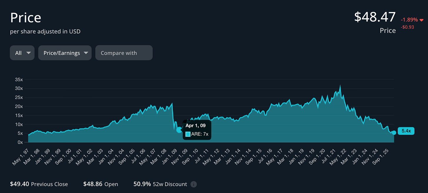Click the 50.9% 52w Discount value
This screenshot has height=193, width=428.
point(142,184)
